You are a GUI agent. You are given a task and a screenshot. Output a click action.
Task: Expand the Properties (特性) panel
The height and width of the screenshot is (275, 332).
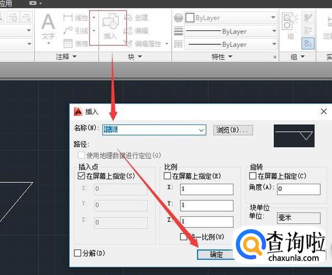222,56
